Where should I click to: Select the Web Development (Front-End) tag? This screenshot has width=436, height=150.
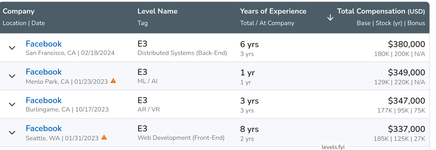(x=181, y=138)
